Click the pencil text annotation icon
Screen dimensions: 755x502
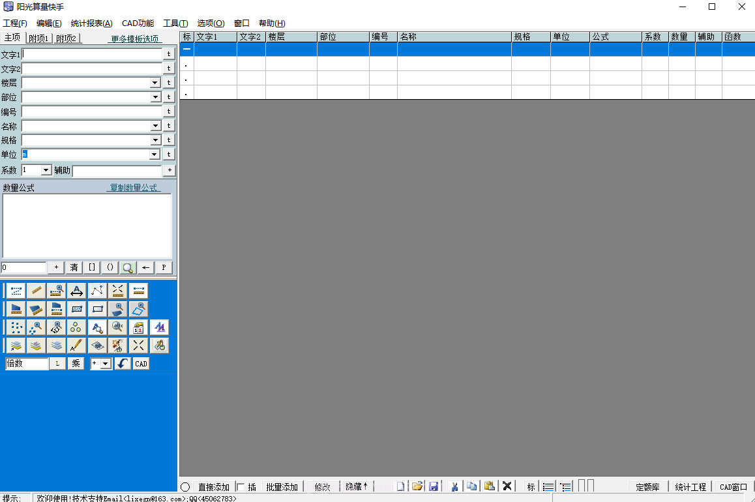pos(77,346)
